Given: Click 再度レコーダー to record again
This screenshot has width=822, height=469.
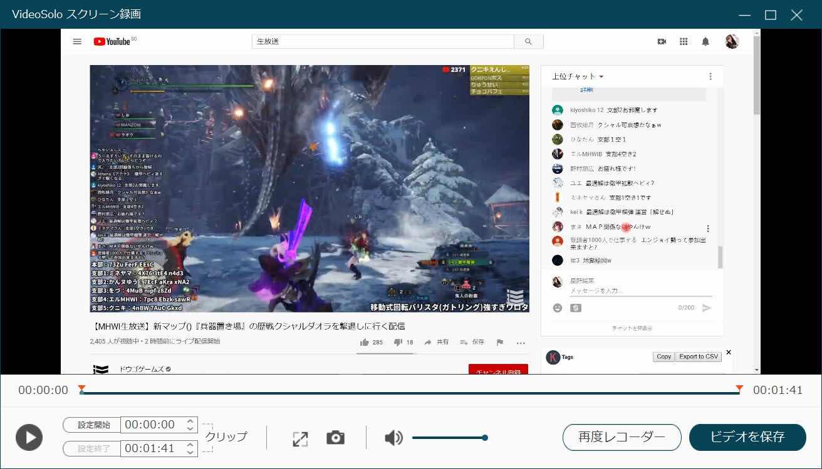Looking at the screenshot, I should point(622,437).
